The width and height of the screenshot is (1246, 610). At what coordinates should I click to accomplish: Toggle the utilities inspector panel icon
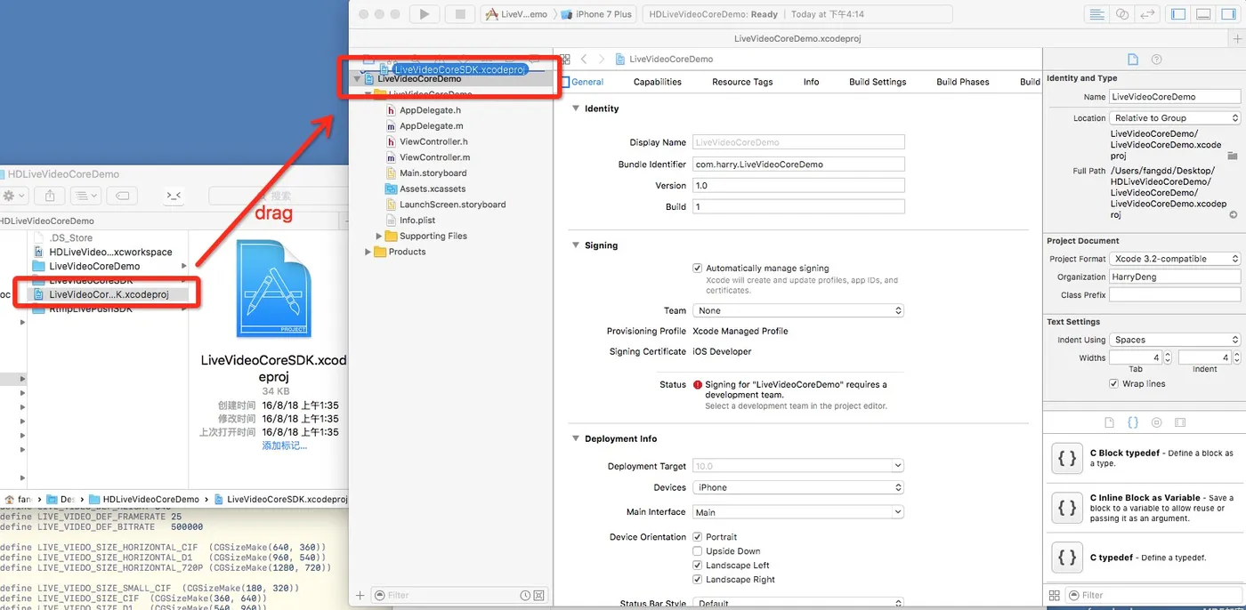click(1227, 14)
